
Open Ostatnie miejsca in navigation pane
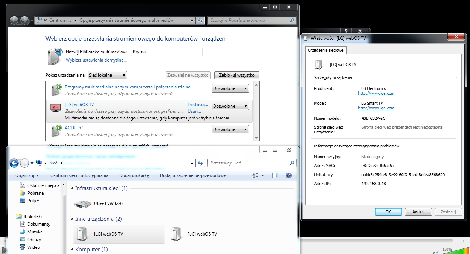(40, 185)
